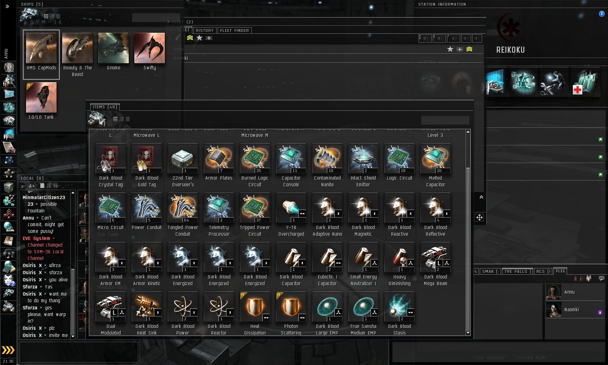Click the Tripped Power Circuit icon
The width and height of the screenshot is (608, 365).
point(255,208)
